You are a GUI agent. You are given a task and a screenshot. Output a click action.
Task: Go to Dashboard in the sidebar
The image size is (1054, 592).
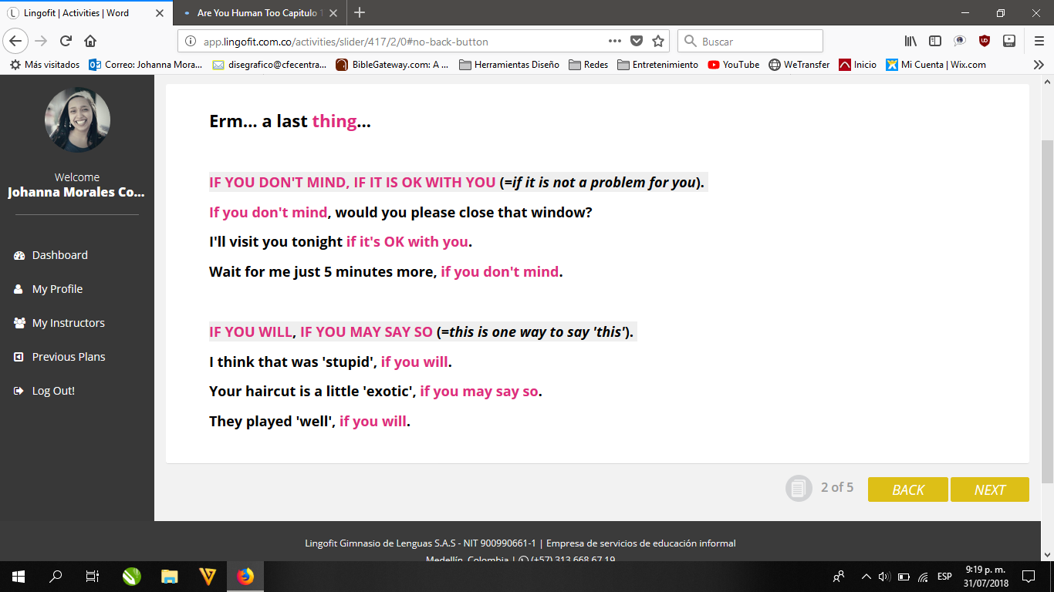coord(59,255)
